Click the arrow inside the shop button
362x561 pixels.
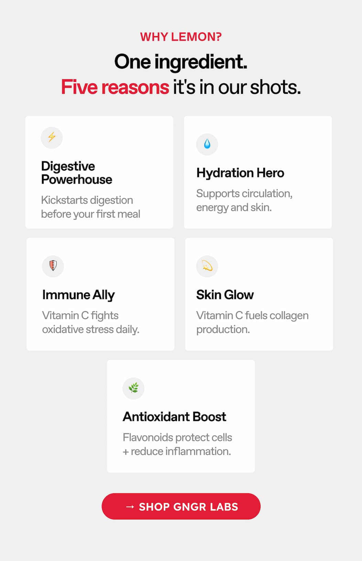(x=130, y=506)
